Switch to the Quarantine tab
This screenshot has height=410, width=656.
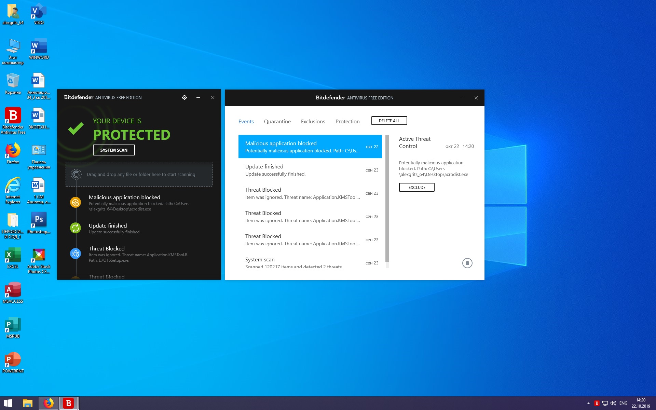point(277,121)
